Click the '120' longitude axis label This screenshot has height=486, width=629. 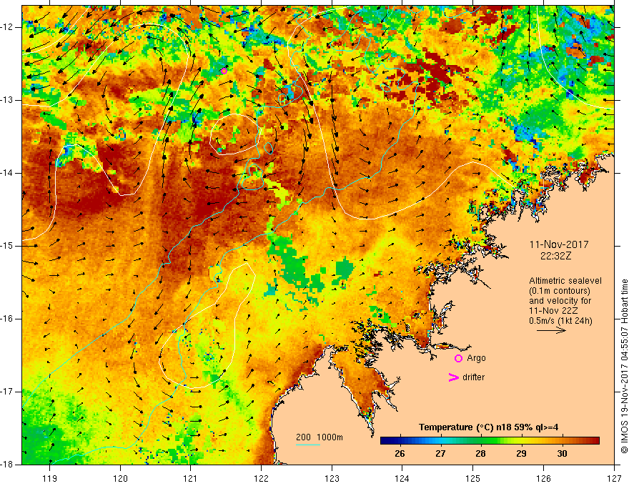pyautogui.click(x=120, y=478)
